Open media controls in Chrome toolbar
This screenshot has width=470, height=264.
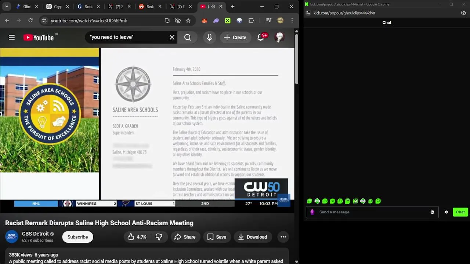pos(269,21)
